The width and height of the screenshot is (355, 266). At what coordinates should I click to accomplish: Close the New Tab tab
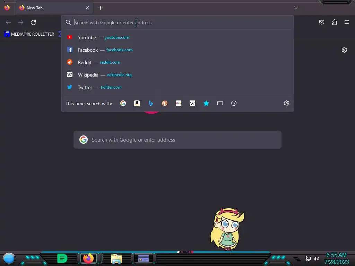(87, 8)
